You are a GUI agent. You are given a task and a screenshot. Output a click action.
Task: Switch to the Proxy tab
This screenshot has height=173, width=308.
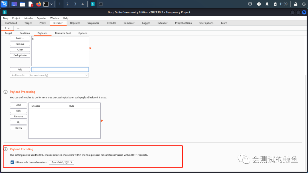(x=42, y=23)
